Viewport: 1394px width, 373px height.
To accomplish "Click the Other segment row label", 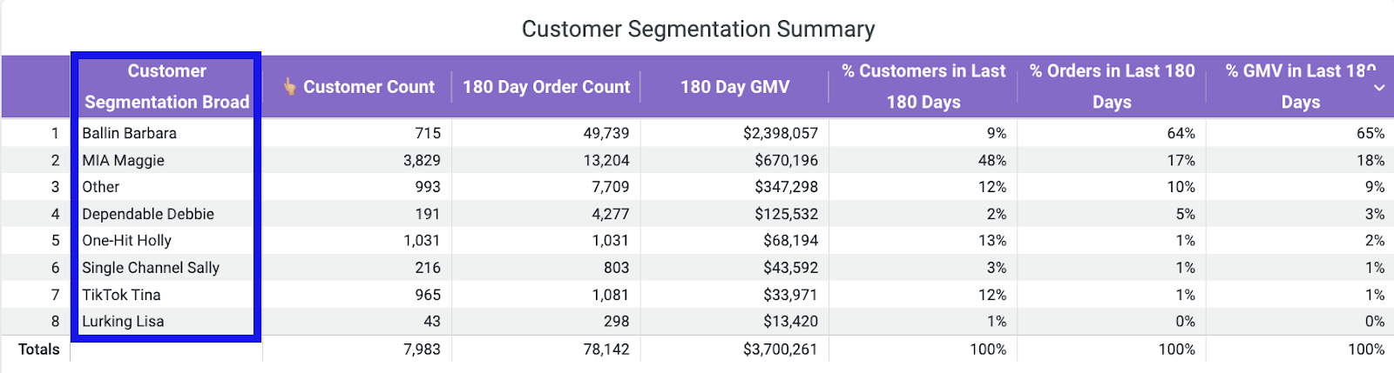I will pos(101,187).
